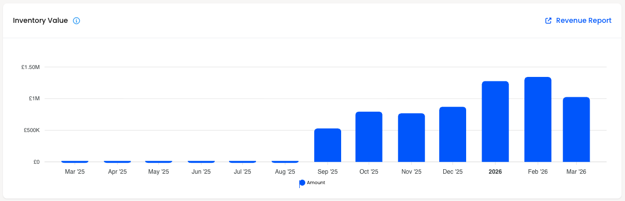Click the small Jun '25 bar
625x201 pixels.
coord(201,161)
